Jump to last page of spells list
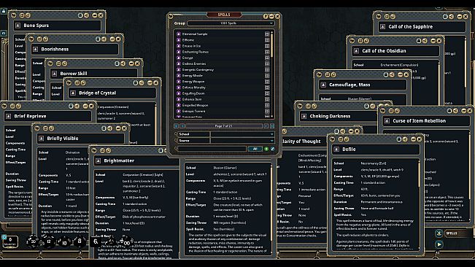 [x=272, y=126]
